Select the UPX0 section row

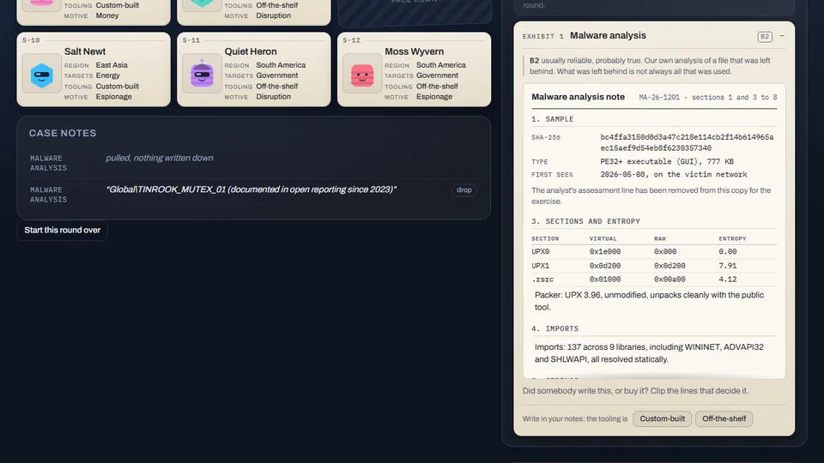point(654,251)
